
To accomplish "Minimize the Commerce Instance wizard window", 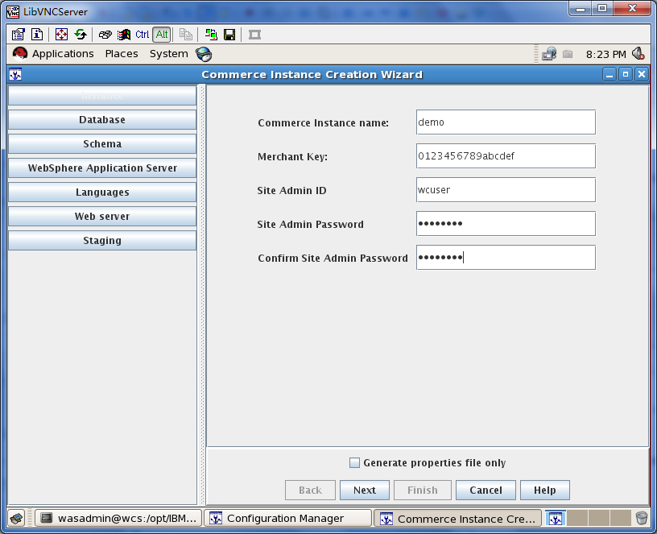I will 609,75.
